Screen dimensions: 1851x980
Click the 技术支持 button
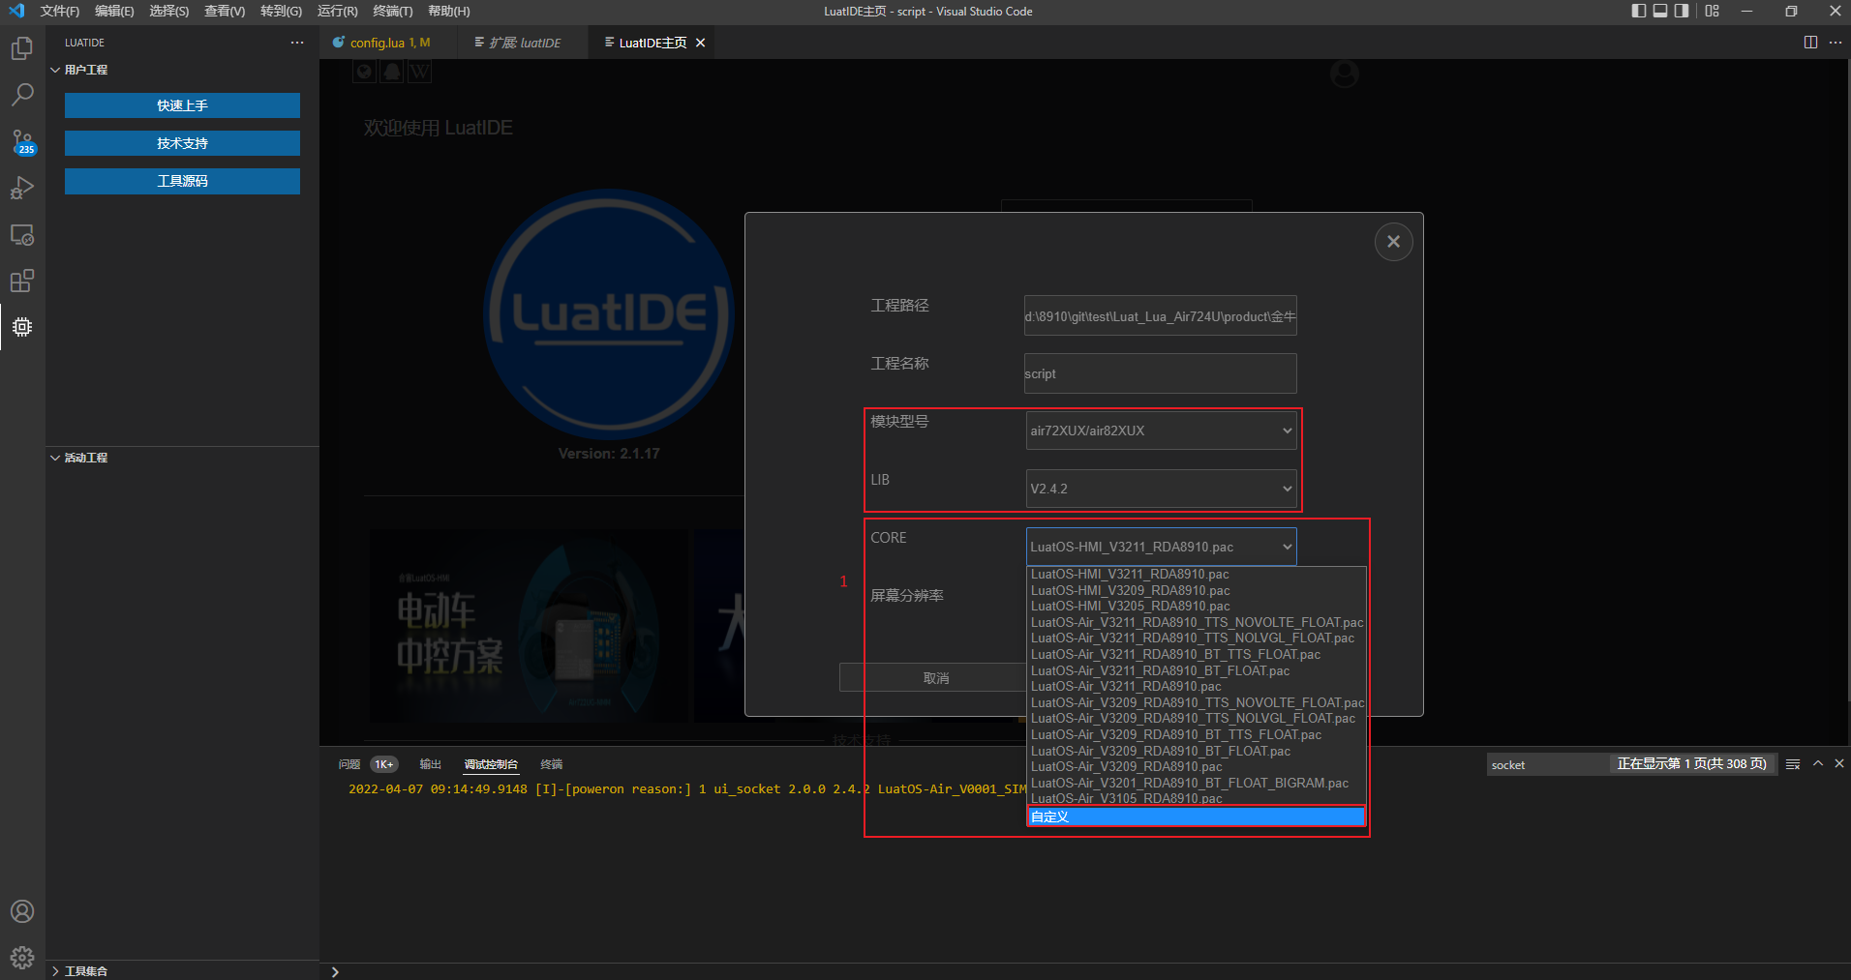tap(182, 143)
